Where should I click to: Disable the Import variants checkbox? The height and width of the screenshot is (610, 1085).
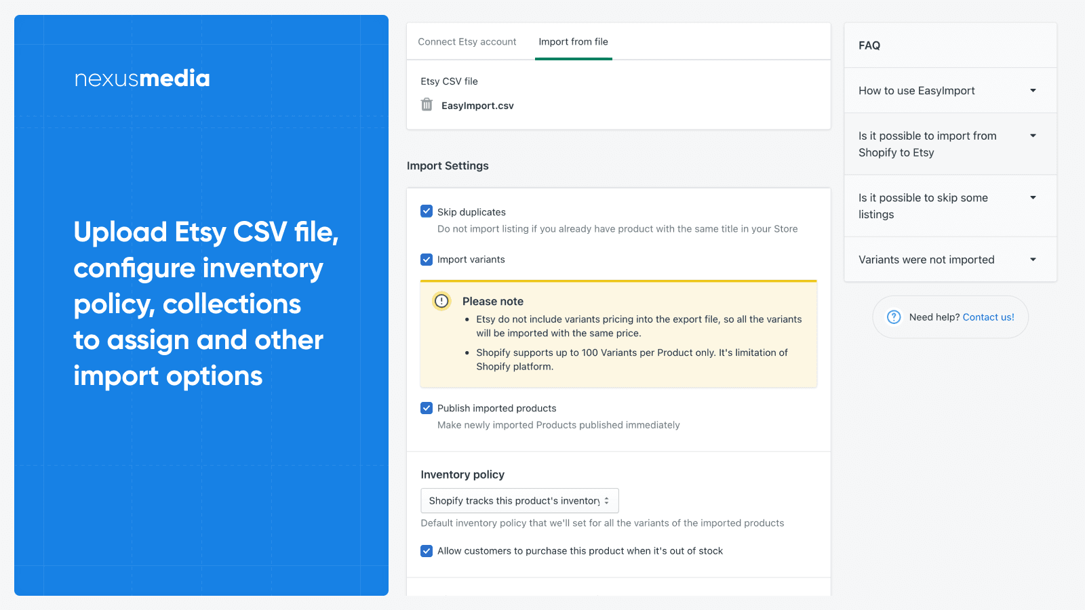point(427,259)
